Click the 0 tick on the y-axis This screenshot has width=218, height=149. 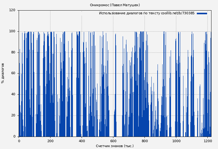click(14, 137)
